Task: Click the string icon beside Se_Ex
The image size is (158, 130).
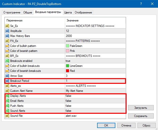Action: (7, 26)
